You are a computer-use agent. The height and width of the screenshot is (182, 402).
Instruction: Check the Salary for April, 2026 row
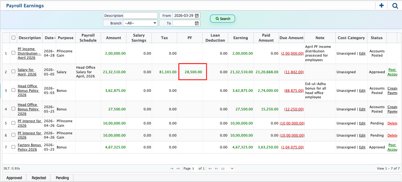13,72
